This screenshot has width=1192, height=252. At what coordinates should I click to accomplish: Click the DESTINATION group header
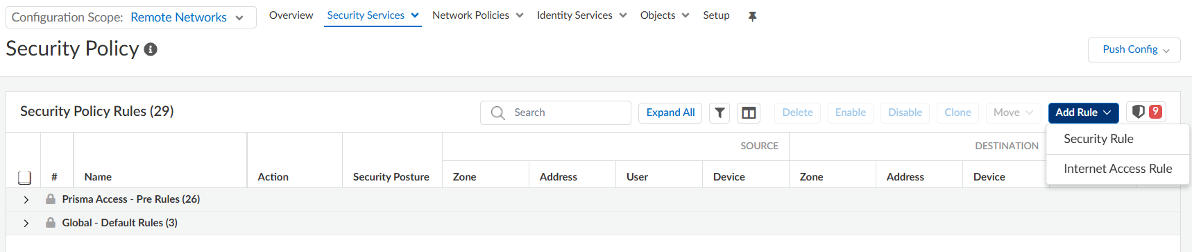(1006, 146)
